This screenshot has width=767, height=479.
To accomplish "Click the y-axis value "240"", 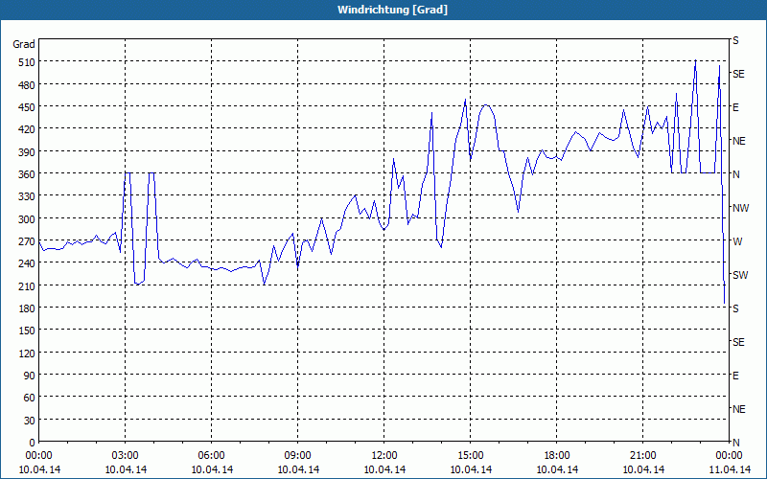I will click(27, 263).
